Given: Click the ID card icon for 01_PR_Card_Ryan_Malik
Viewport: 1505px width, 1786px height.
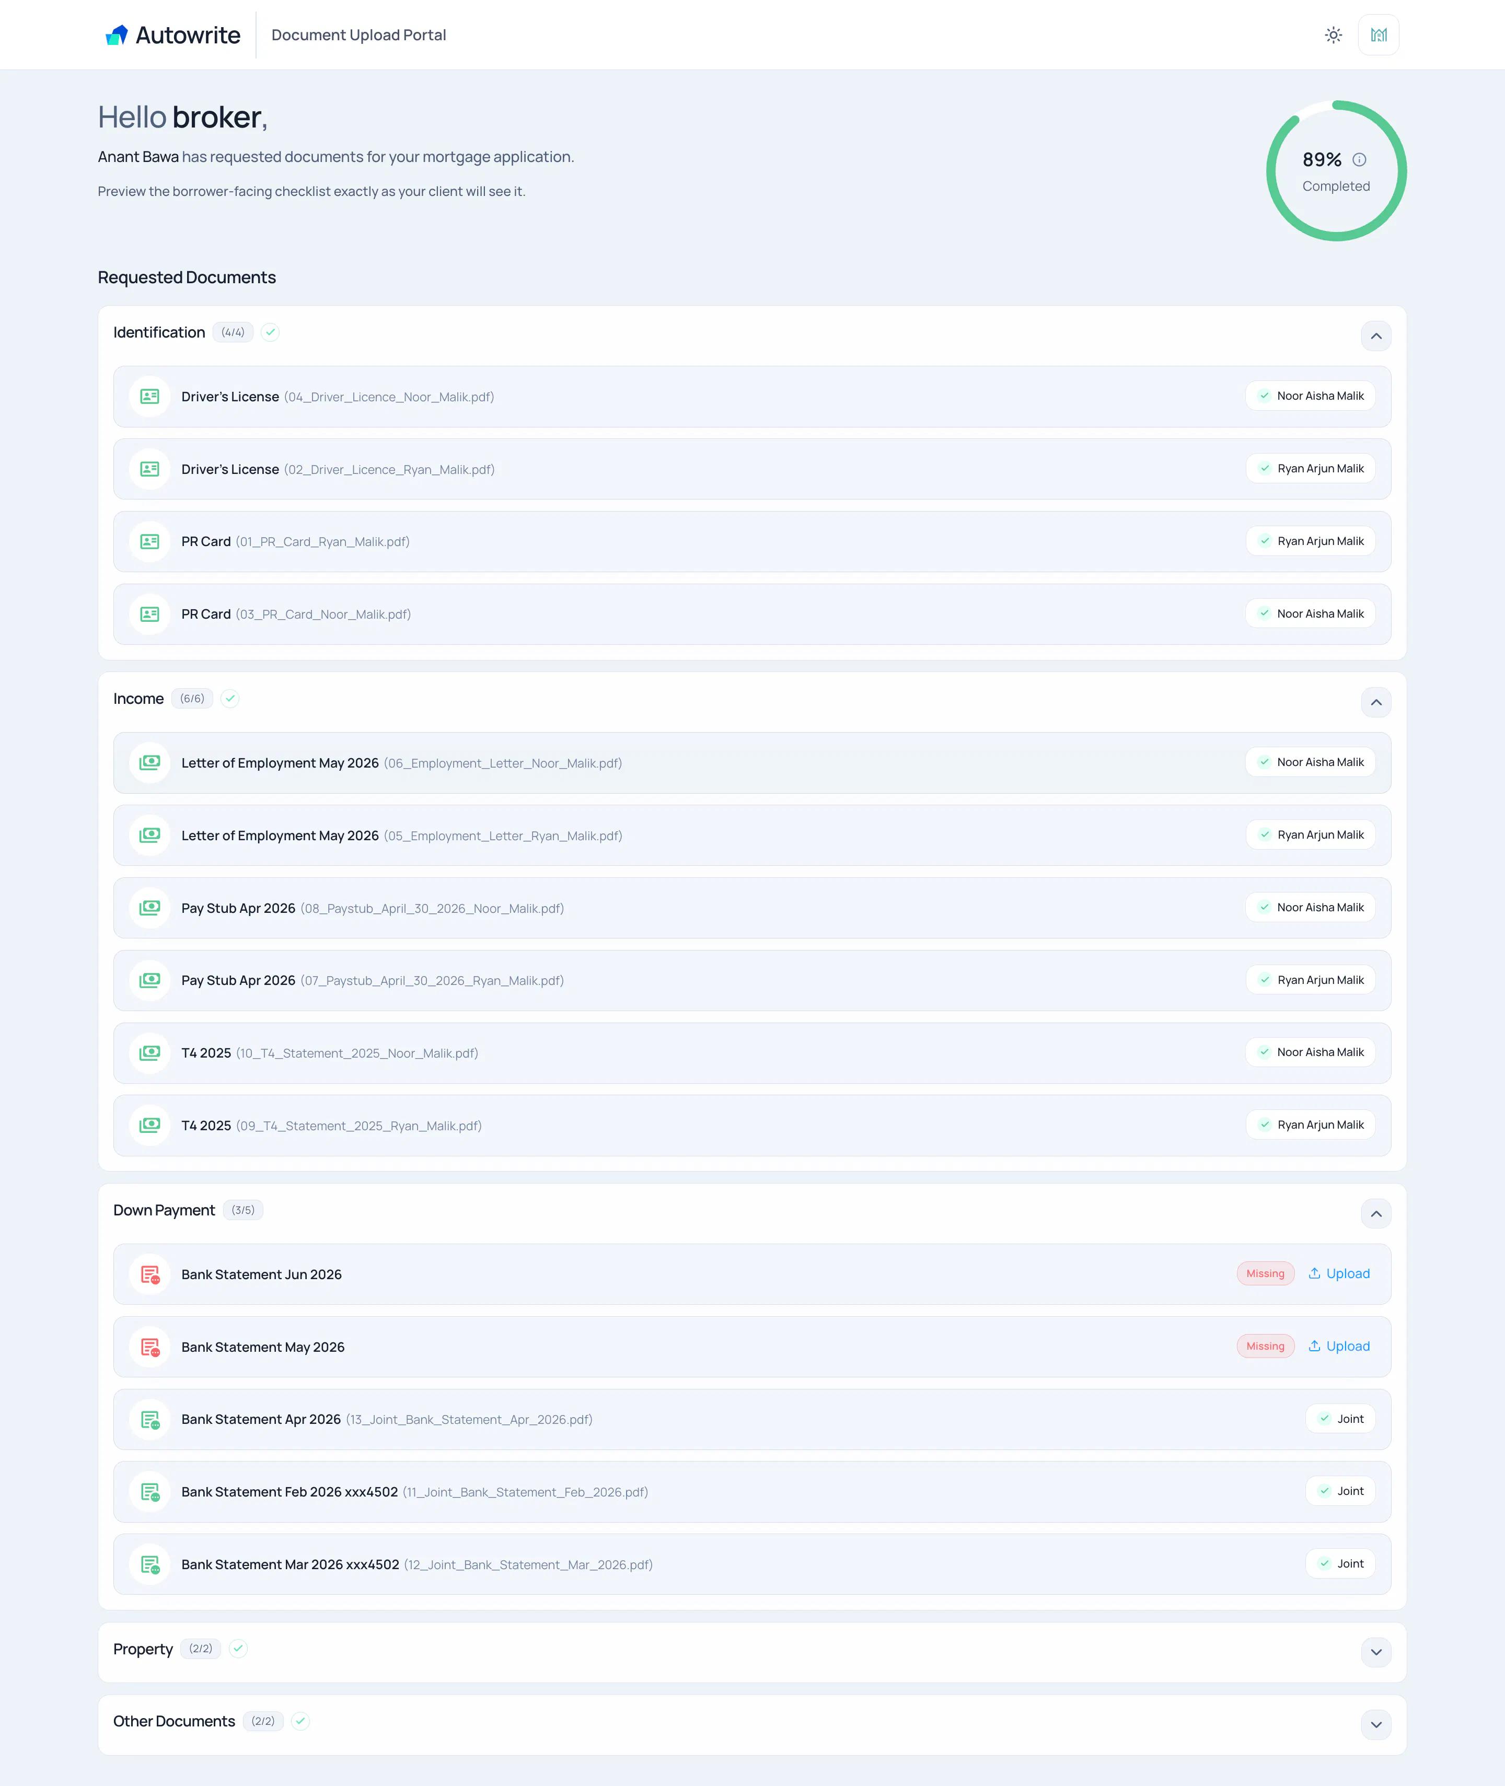Looking at the screenshot, I should [x=149, y=541].
